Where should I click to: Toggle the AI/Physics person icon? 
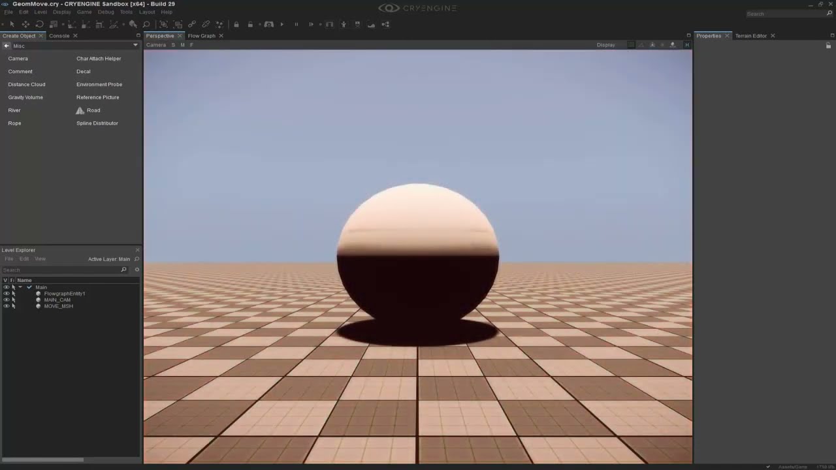click(x=344, y=24)
